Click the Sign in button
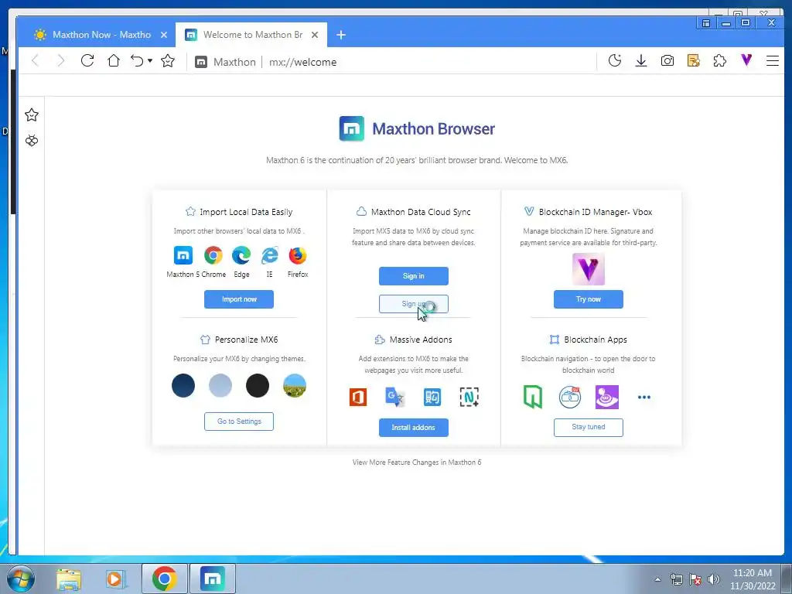Viewport: 792px width, 594px height. [x=414, y=276]
